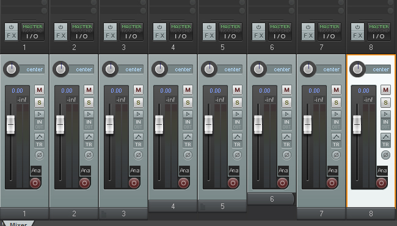397x226 pixels.
Task: Solo track 2
Action: pyautogui.click(x=89, y=102)
